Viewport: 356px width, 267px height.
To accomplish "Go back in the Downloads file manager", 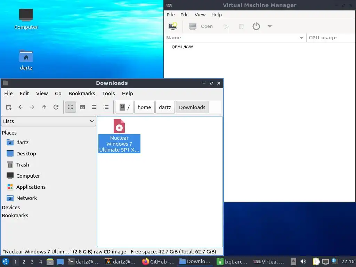I will 21,107.
